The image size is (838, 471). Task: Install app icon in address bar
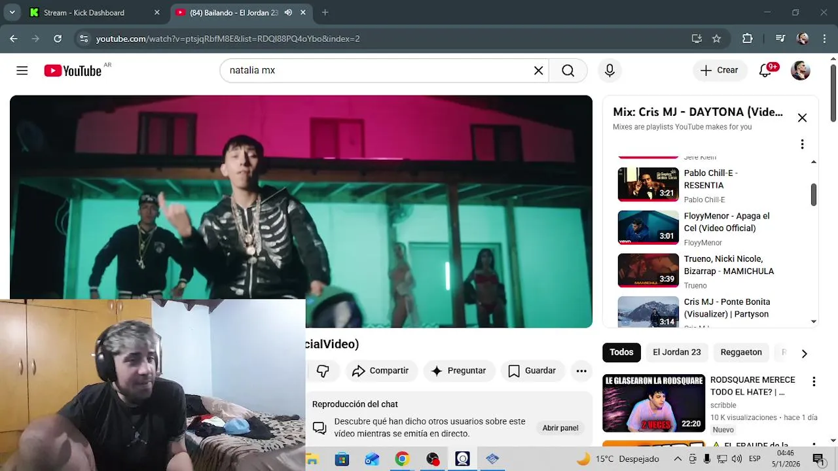click(x=697, y=39)
